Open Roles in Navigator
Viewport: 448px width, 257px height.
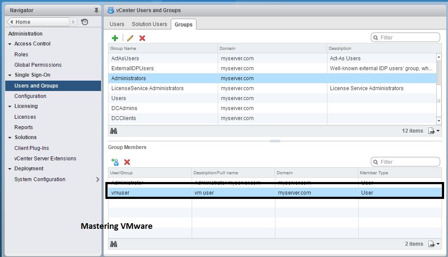[21, 54]
